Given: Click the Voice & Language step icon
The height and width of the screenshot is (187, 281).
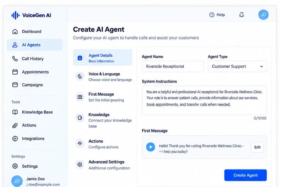Looking at the screenshot, I should [x=80, y=77].
